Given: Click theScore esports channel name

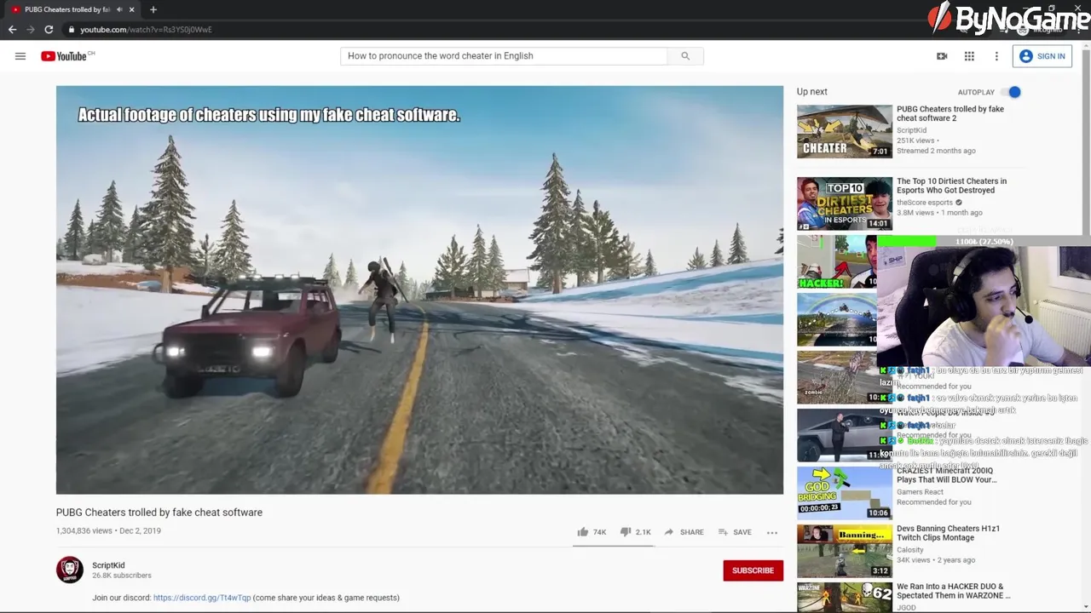Looking at the screenshot, I should (x=925, y=203).
